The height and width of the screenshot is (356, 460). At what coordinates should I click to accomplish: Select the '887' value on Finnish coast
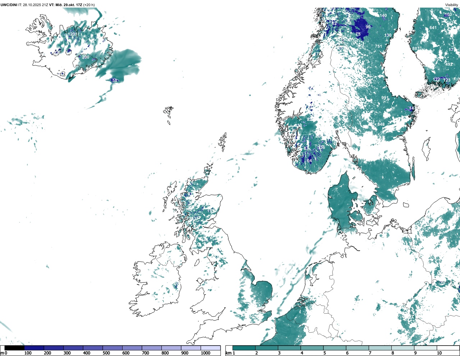click(x=416, y=48)
